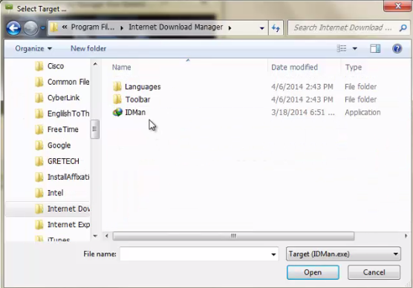Open File name history dropdown arrow
Viewport: 413px width, 288px height.
tap(273, 254)
